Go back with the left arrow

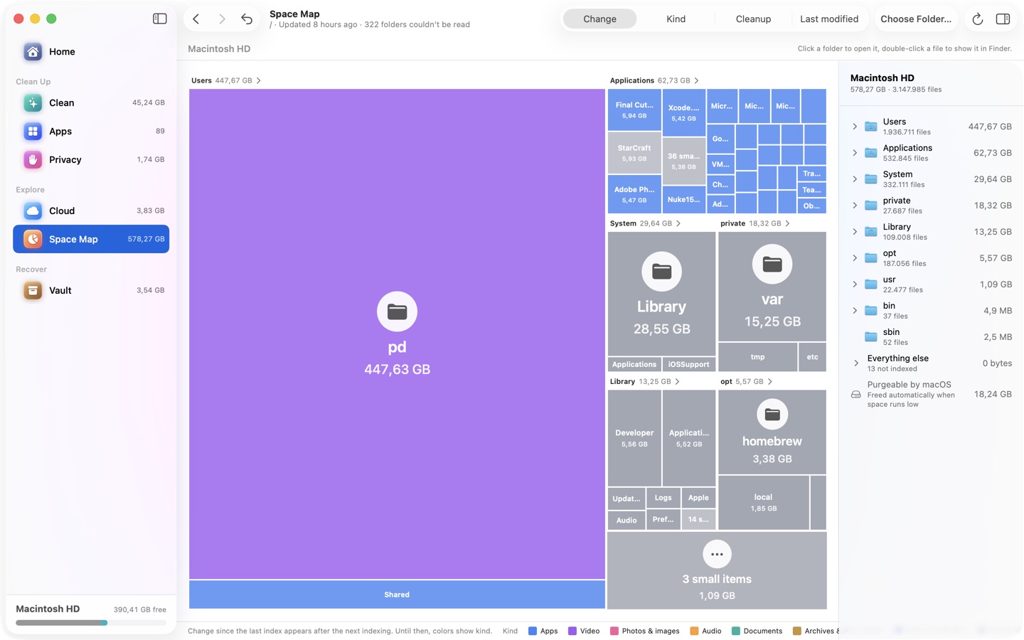point(196,19)
